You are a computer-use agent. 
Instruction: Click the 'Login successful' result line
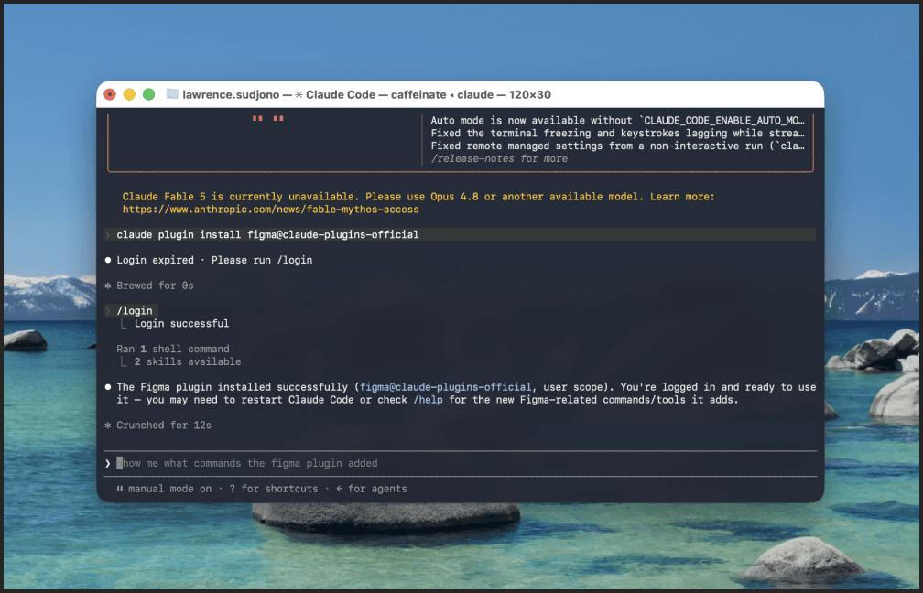tap(182, 324)
